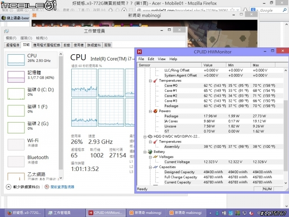The width and height of the screenshot is (289, 217).
Task: Collapse HDD Temperatures node above Assembly
Action: [x=150, y=142]
